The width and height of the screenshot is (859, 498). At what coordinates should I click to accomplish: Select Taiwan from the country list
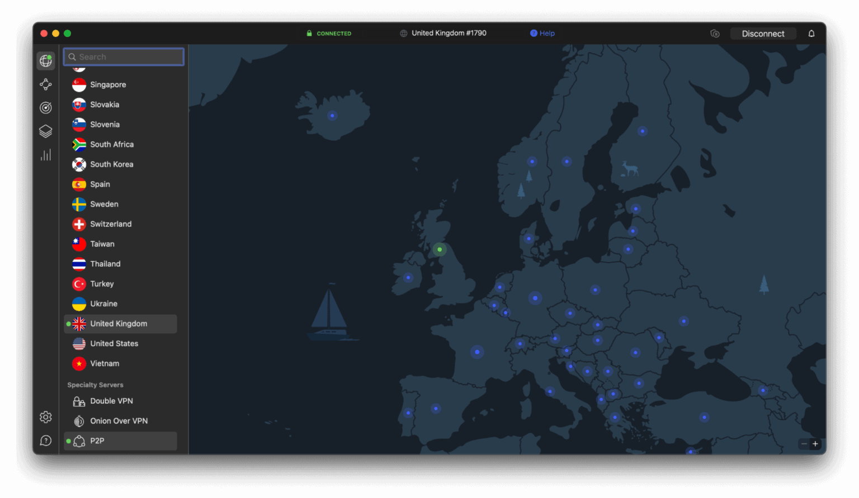(x=120, y=244)
